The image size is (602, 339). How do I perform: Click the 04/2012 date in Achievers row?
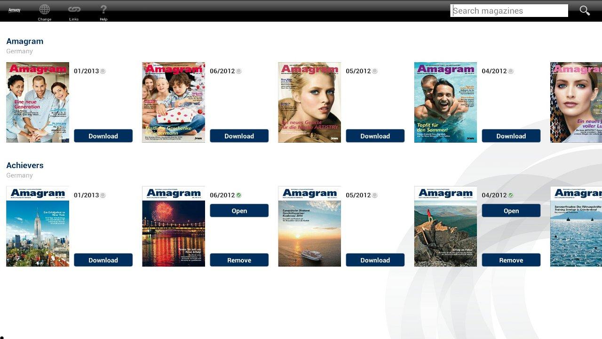(x=494, y=195)
